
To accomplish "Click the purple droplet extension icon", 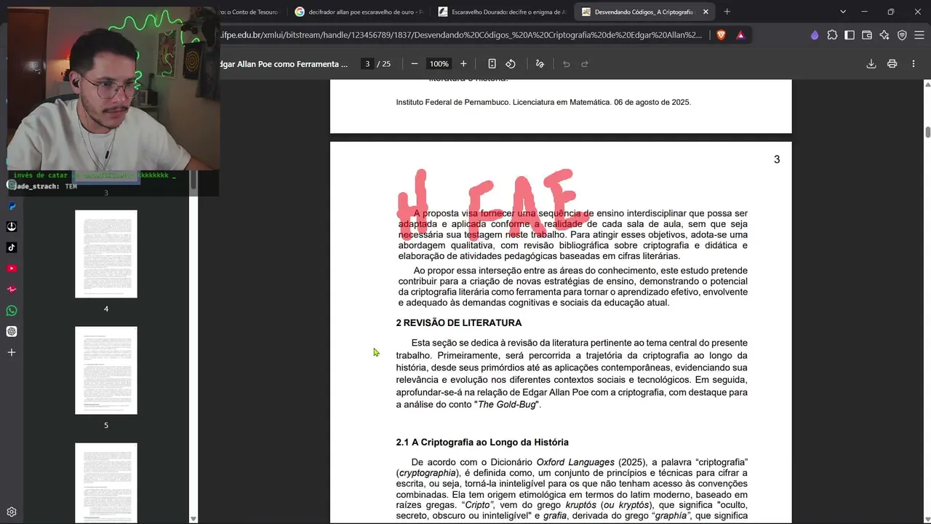I will coord(815,35).
